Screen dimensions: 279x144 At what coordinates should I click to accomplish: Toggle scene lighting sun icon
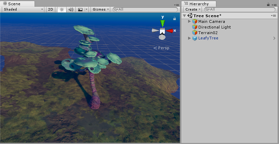tap(62, 10)
